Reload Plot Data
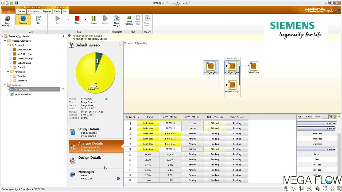The image size is (342, 192). pos(129,21)
